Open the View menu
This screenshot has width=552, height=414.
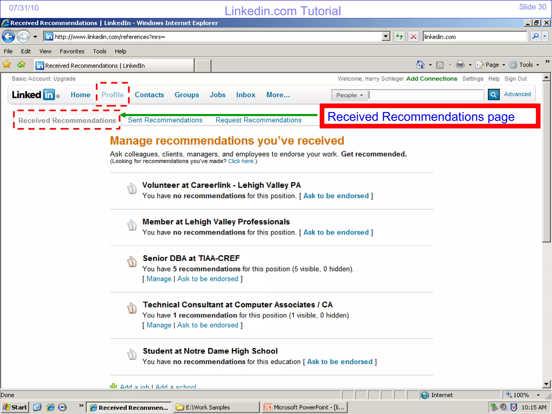45,51
